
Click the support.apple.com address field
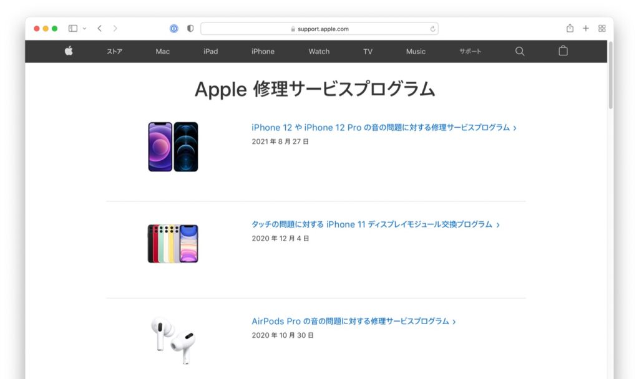click(x=319, y=29)
